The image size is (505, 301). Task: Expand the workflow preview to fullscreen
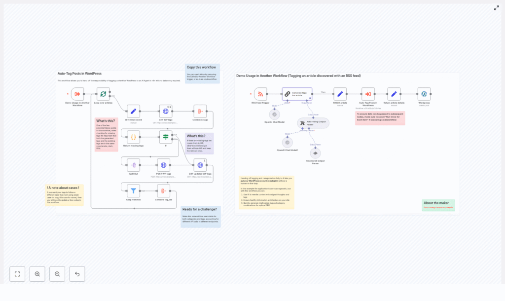click(496, 8)
